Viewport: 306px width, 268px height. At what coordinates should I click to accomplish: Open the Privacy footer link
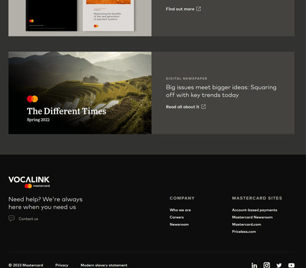(62, 265)
